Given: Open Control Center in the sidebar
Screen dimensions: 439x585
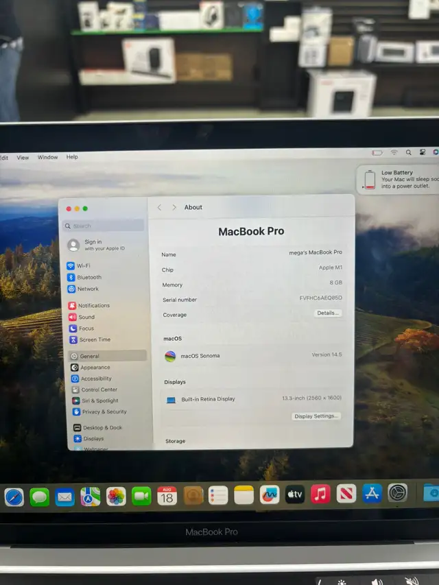Looking at the screenshot, I should (x=108, y=390).
